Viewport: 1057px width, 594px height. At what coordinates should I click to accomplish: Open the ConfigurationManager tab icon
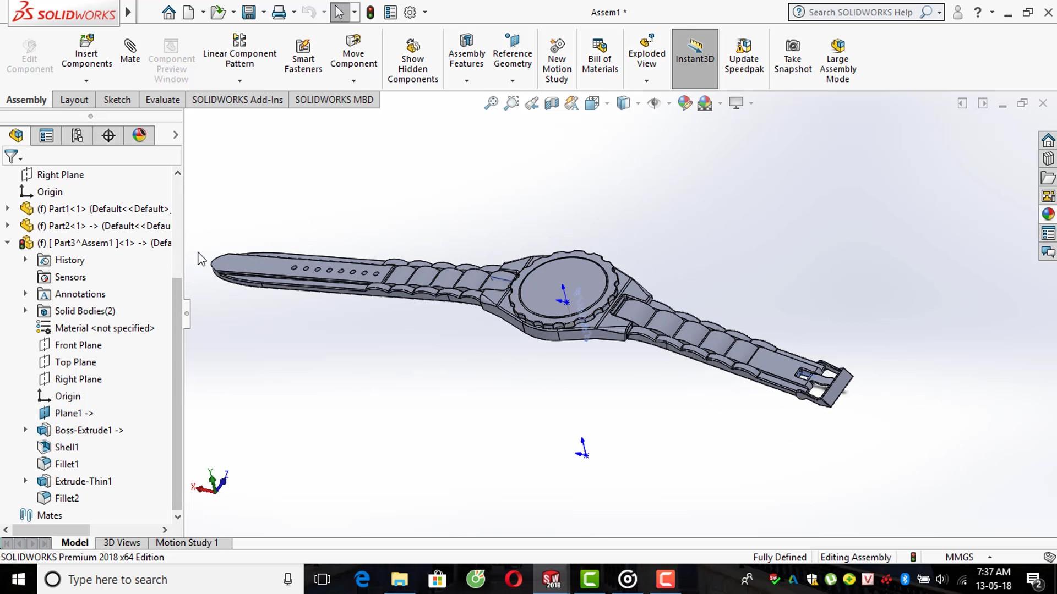77,135
